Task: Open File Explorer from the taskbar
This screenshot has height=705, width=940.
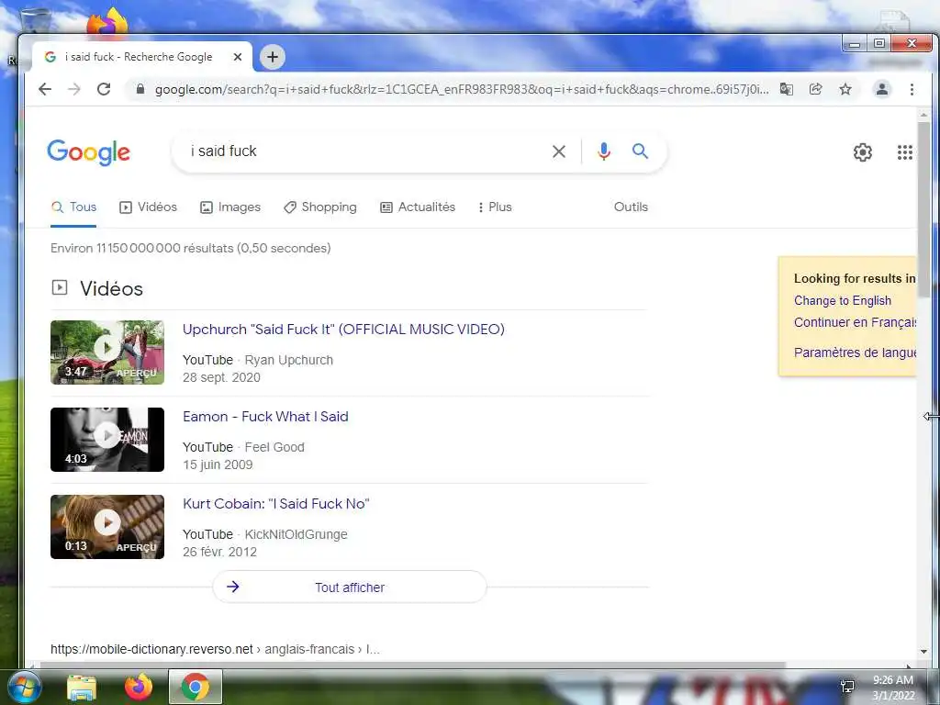Action: (82, 687)
